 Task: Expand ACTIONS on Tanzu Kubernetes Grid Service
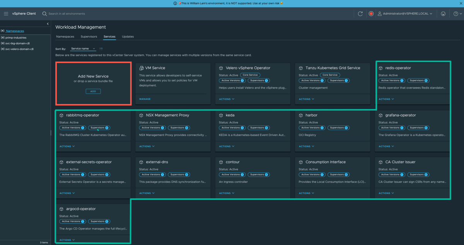coord(306,99)
